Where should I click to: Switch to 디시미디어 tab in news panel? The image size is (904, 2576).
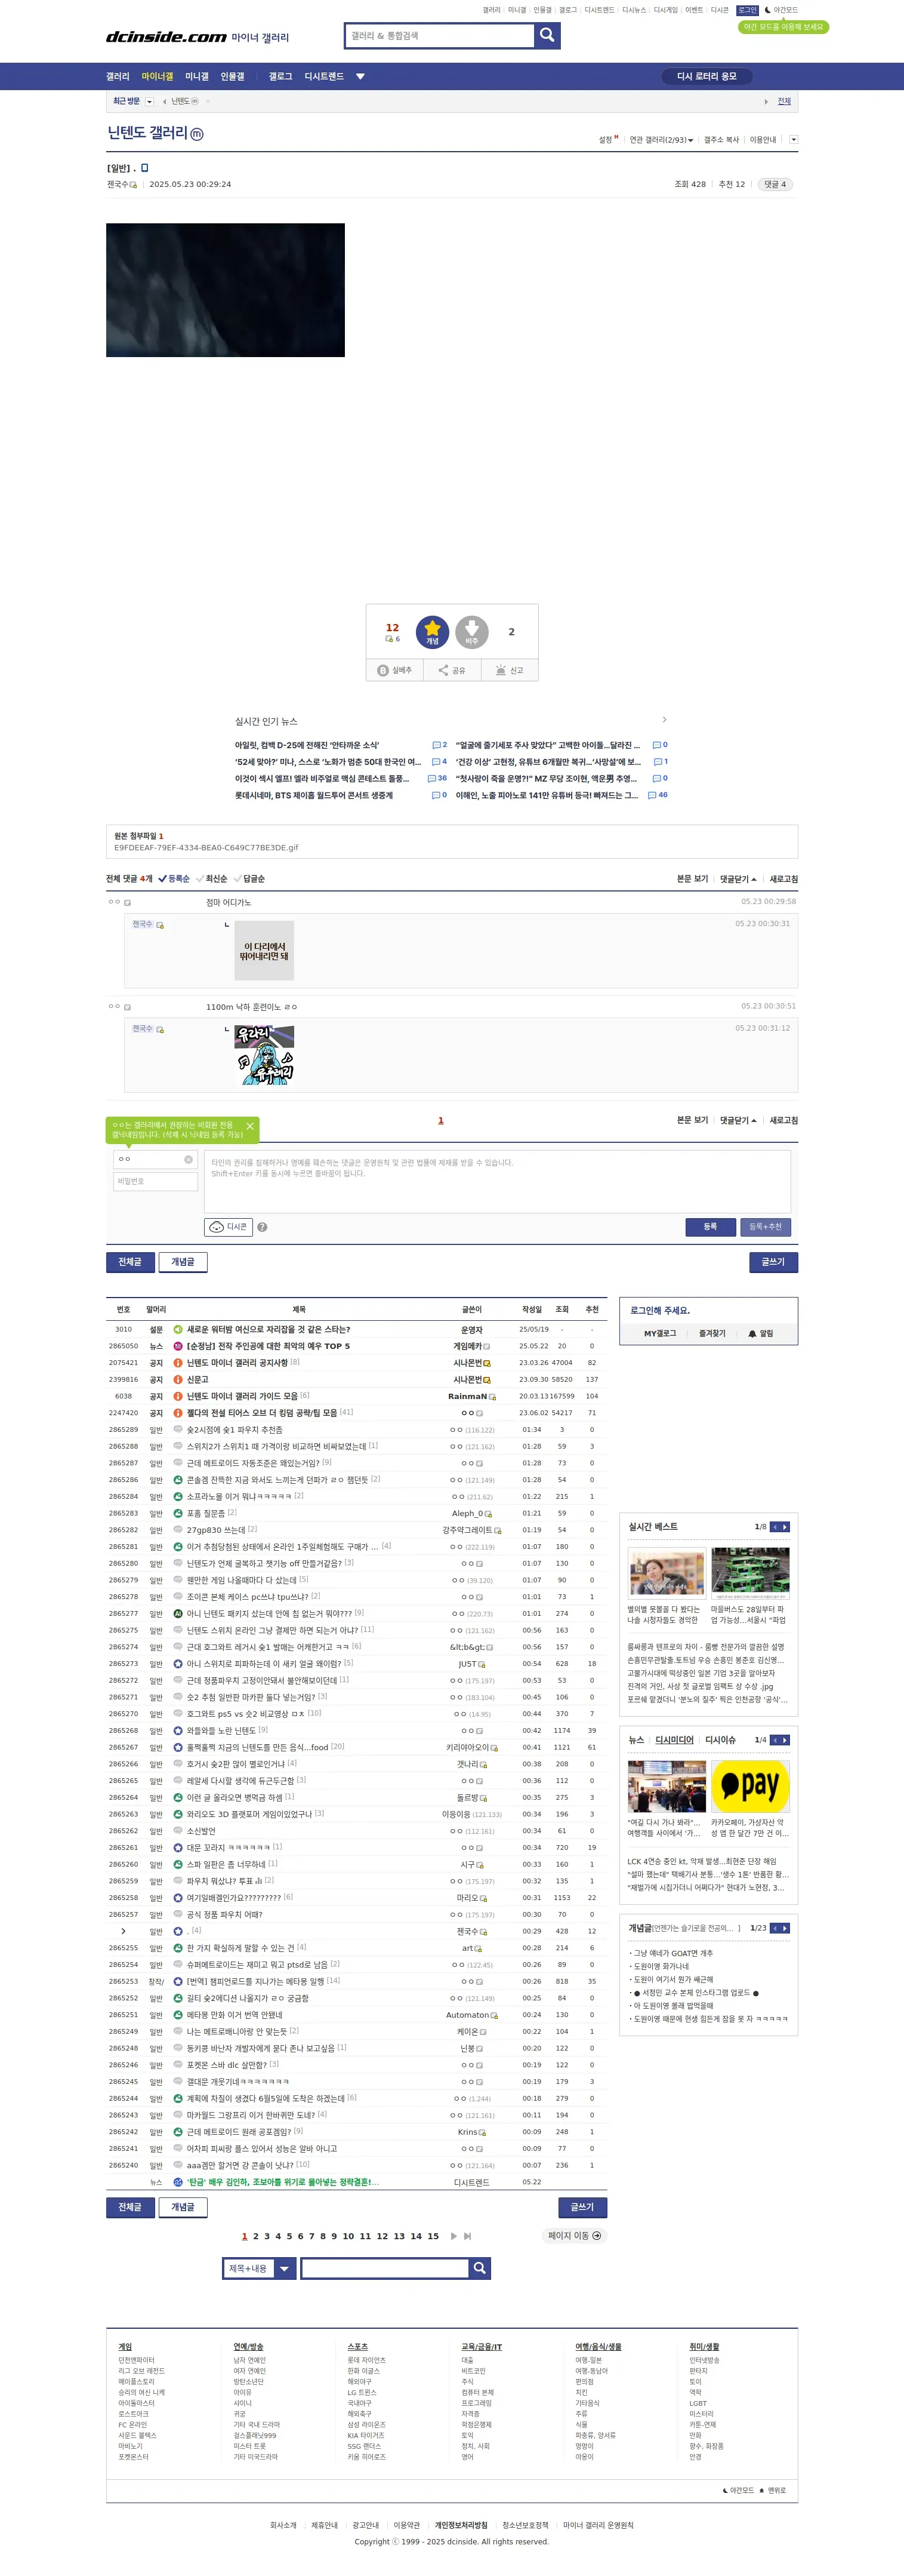[674, 1740]
